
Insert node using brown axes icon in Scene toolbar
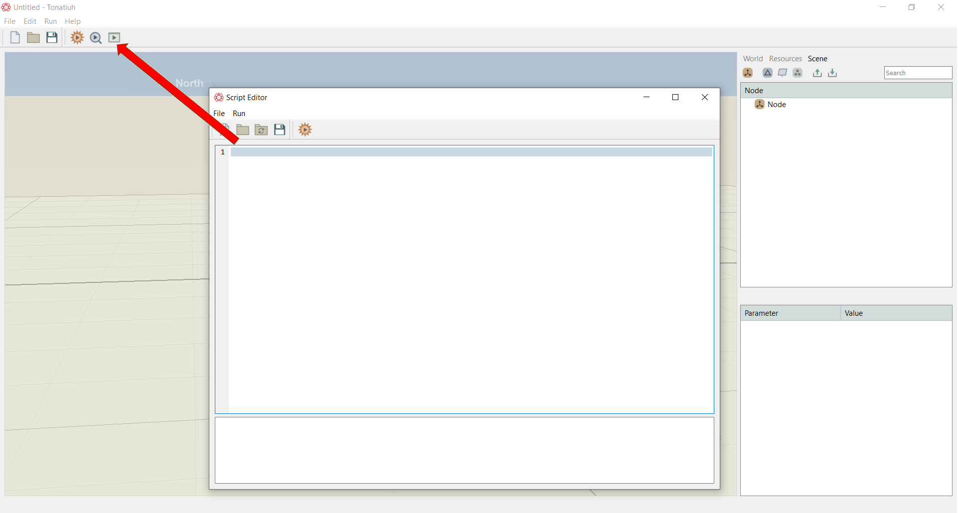click(x=748, y=73)
